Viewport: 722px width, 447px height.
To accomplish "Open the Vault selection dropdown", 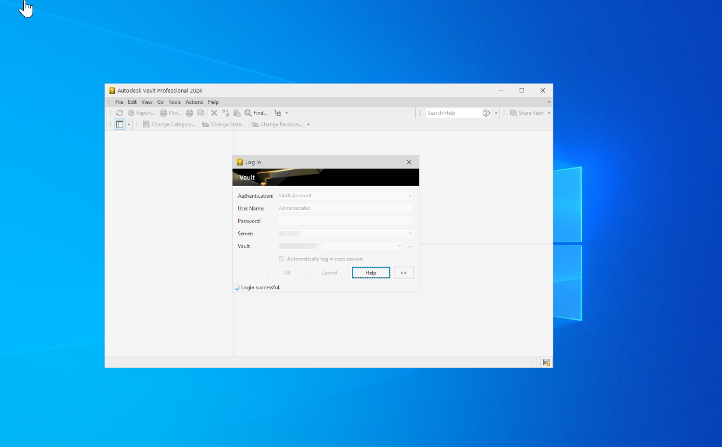I will pos(400,246).
